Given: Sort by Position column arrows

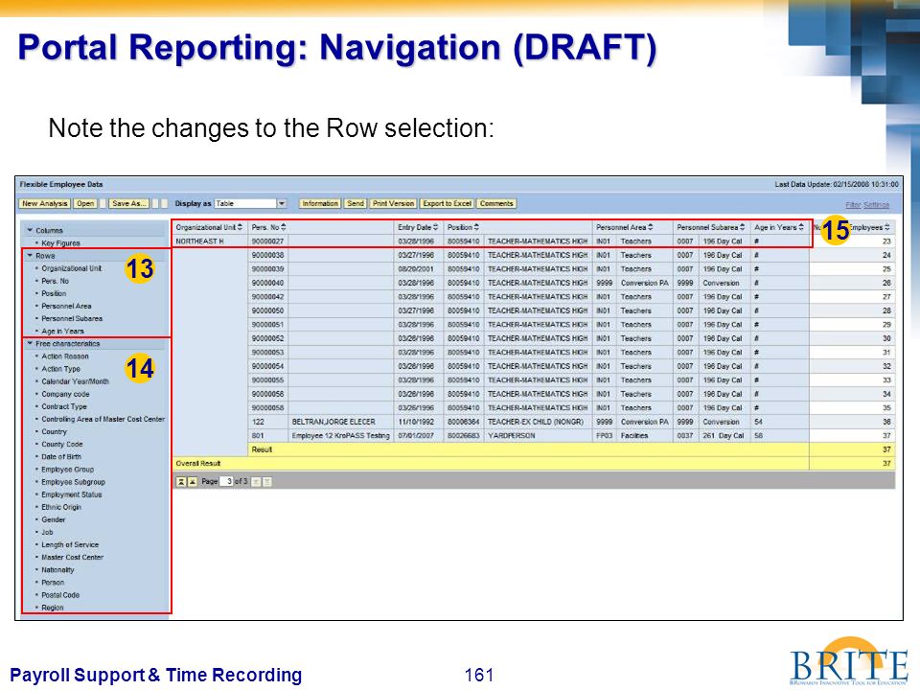Looking at the screenshot, I should (476, 227).
